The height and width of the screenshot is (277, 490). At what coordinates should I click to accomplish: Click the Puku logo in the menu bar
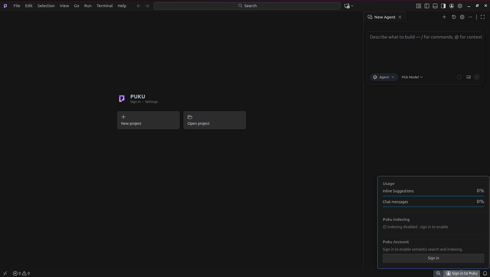(x=5, y=6)
